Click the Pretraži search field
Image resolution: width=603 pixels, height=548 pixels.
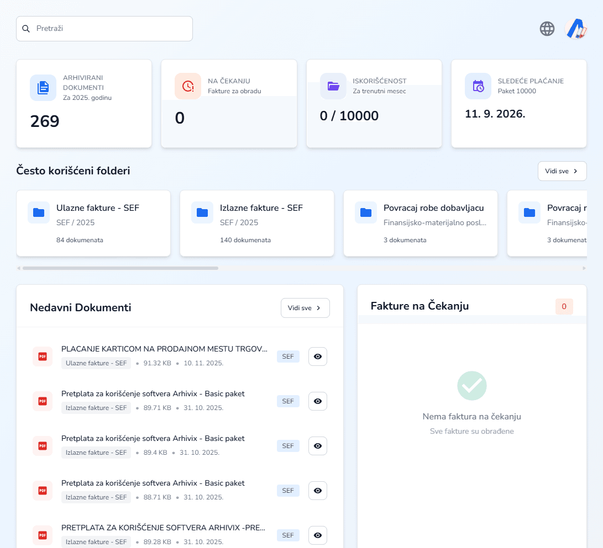tap(104, 29)
